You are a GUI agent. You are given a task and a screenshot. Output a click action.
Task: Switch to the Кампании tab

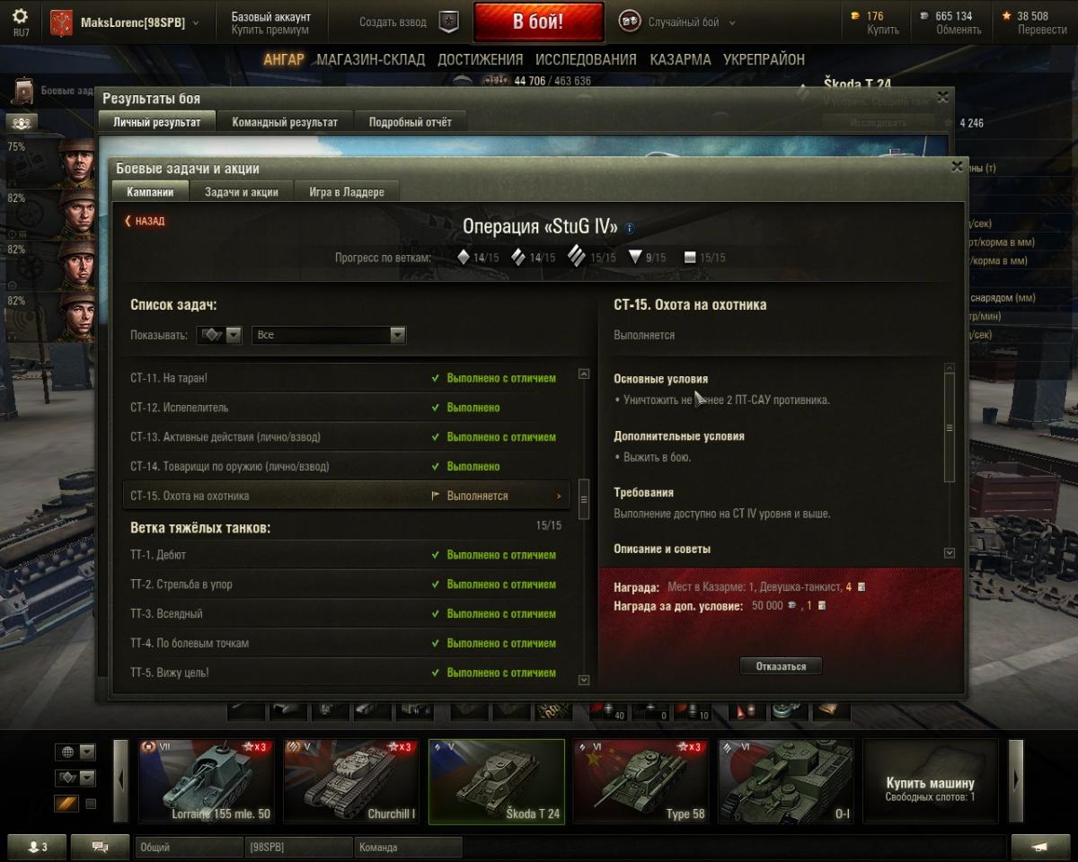tap(150, 192)
